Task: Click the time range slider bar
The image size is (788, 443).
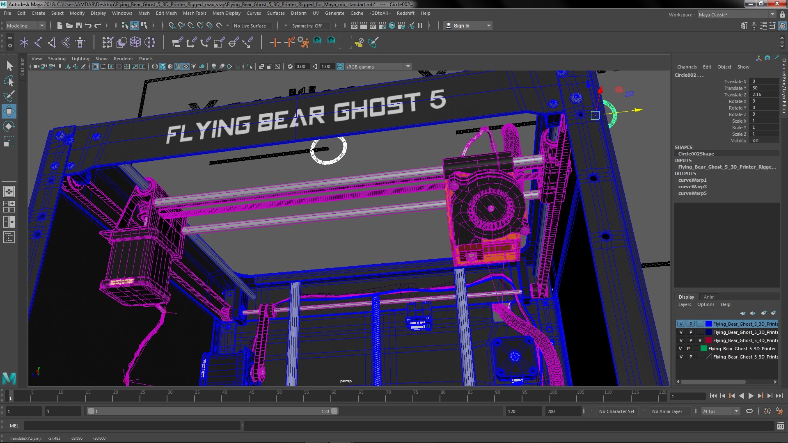Action: [x=212, y=411]
